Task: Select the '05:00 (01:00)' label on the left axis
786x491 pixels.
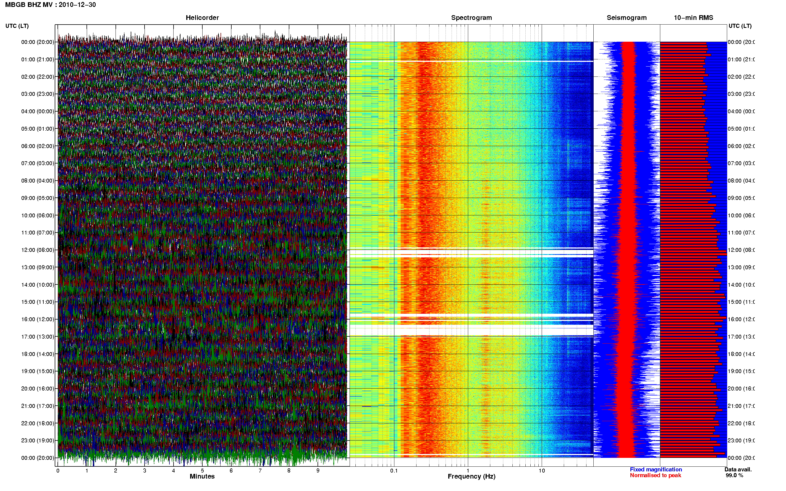Action: pos(38,129)
